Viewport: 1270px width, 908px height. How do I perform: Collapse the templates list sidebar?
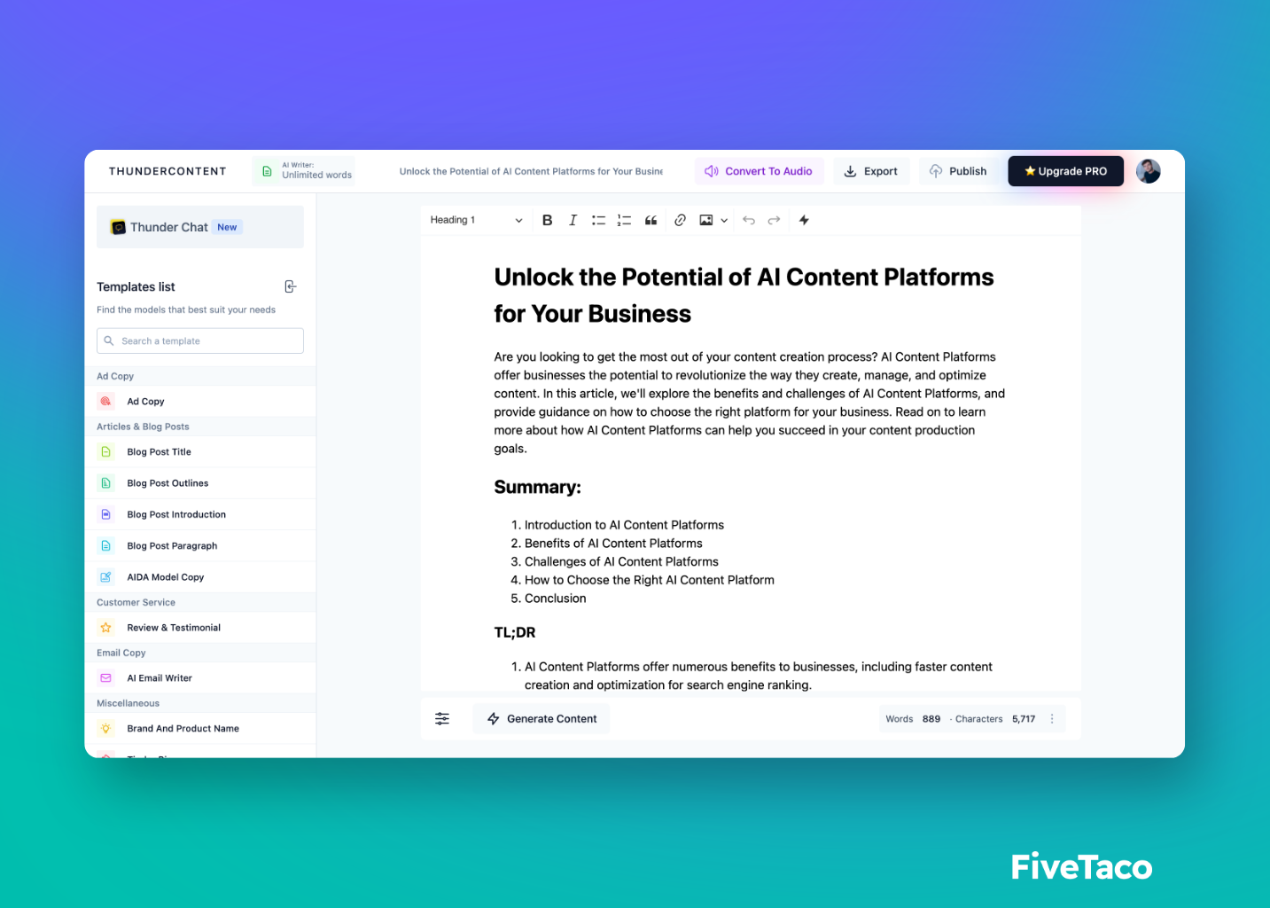point(290,286)
